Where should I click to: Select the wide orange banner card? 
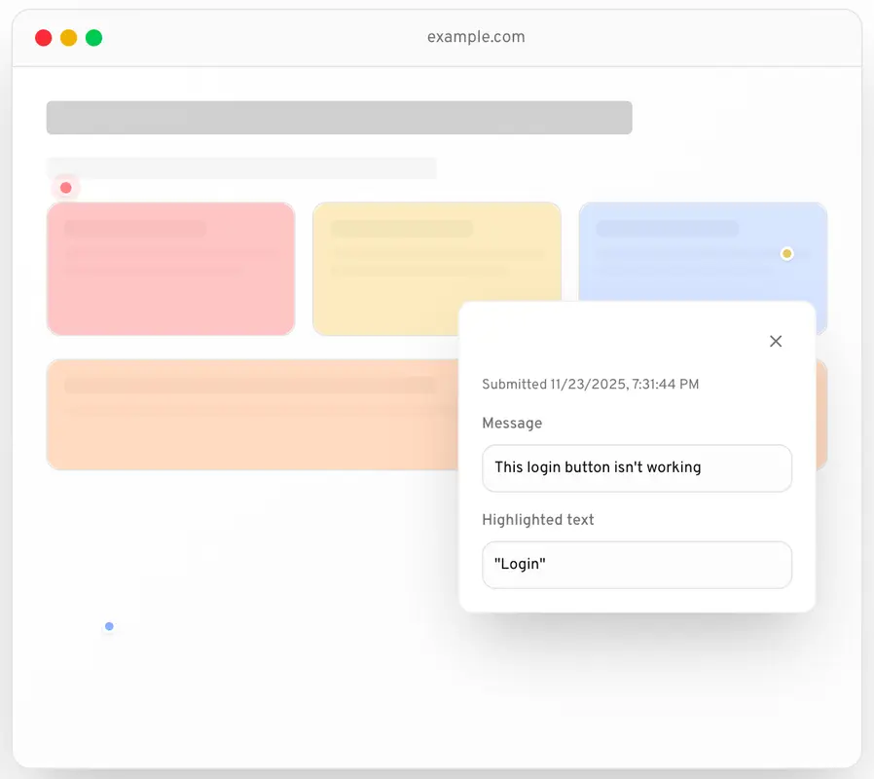(243, 414)
